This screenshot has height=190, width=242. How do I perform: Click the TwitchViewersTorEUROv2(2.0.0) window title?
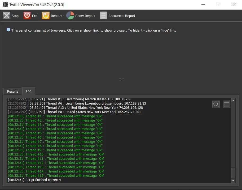pos(37,5)
